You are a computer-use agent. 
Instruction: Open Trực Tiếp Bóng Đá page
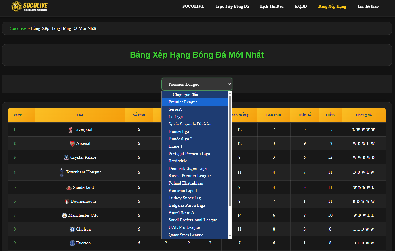click(232, 6)
